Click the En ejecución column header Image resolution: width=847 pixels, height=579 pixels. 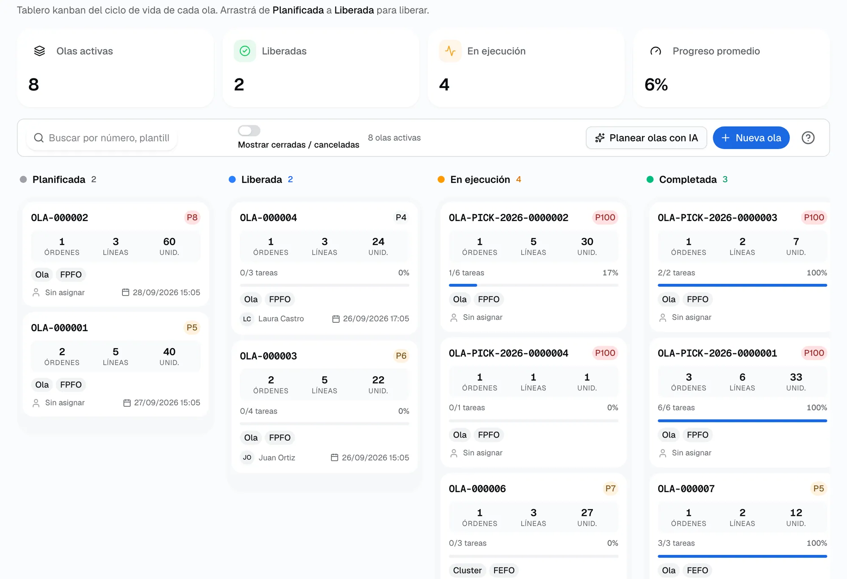pyautogui.click(x=480, y=180)
